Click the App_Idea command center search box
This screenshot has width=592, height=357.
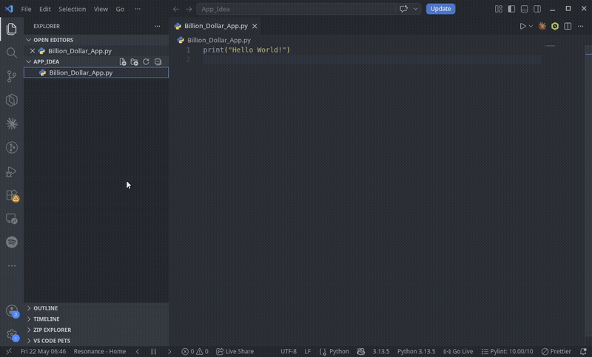(x=296, y=9)
